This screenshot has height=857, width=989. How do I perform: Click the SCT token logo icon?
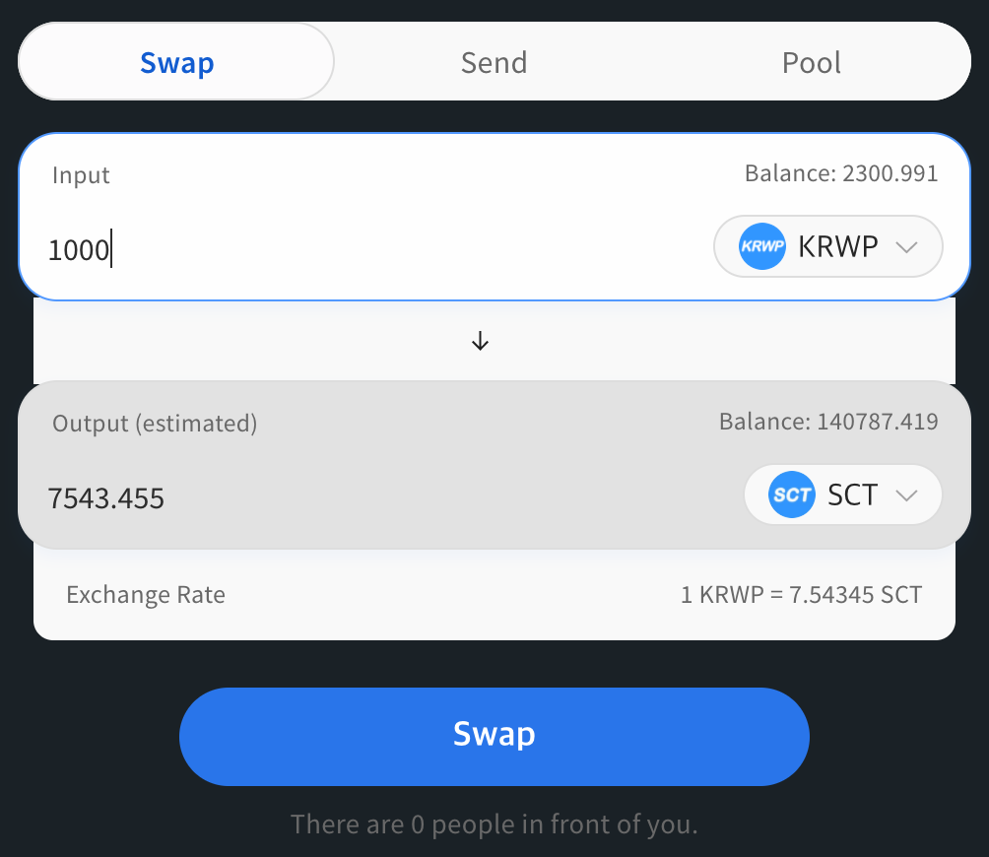(x=792, y=494)
